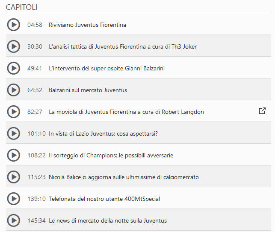Click the CAPITOLI section heading

21,7
